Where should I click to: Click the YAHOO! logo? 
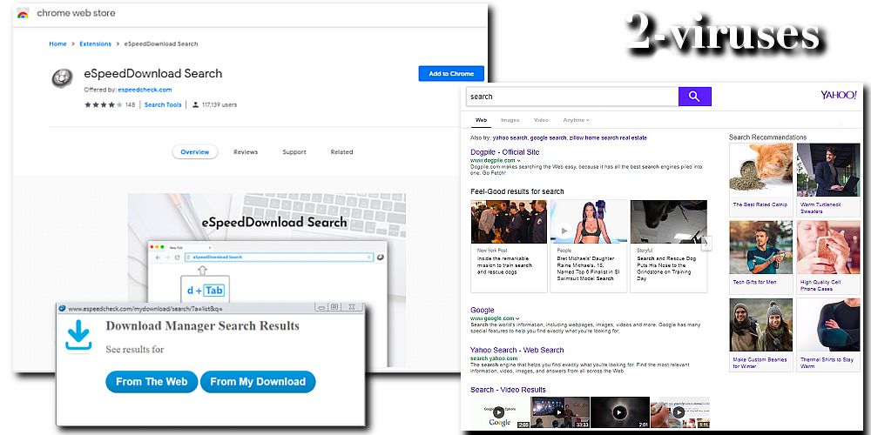[839, 96]
